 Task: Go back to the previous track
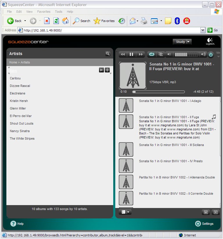[x=123, y=54]
